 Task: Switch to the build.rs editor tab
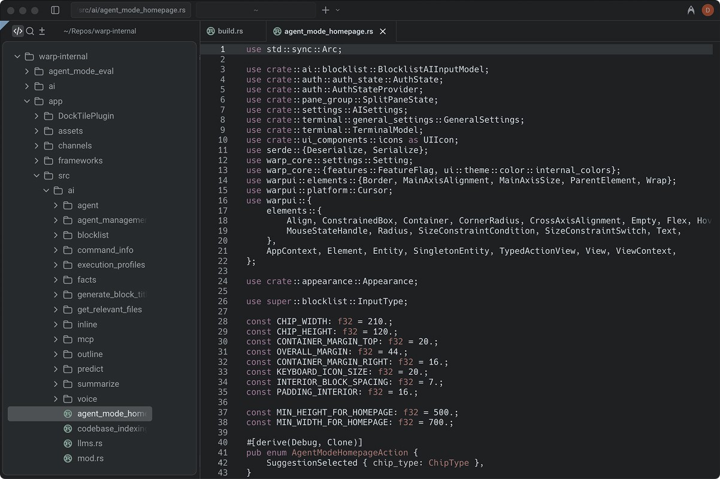(x=230, y=31)
